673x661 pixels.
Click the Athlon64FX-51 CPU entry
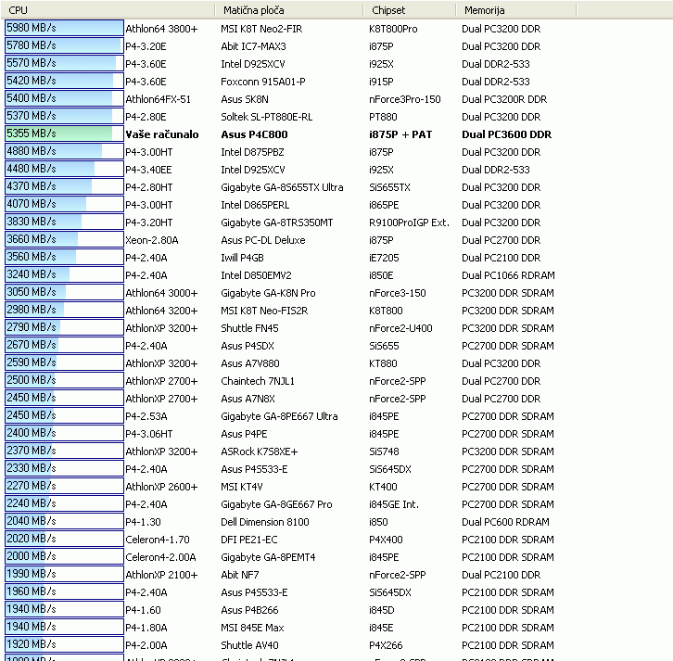(158, 99)
